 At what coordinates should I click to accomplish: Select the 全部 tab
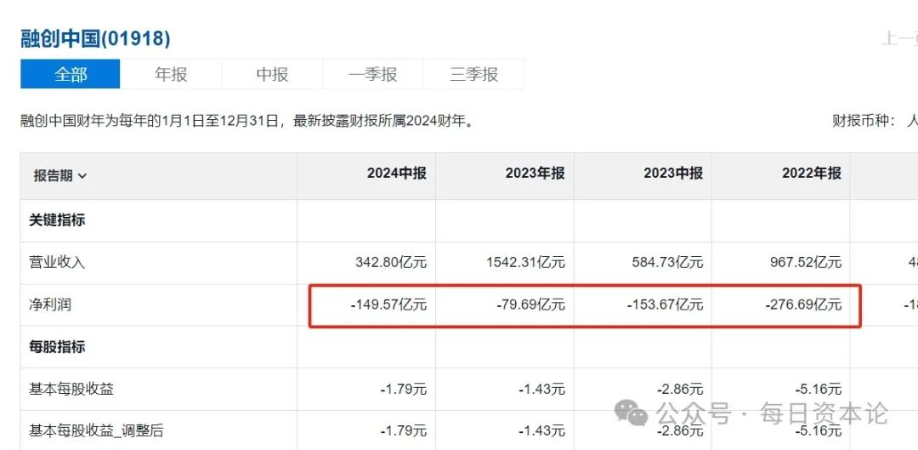pos(71,74)
